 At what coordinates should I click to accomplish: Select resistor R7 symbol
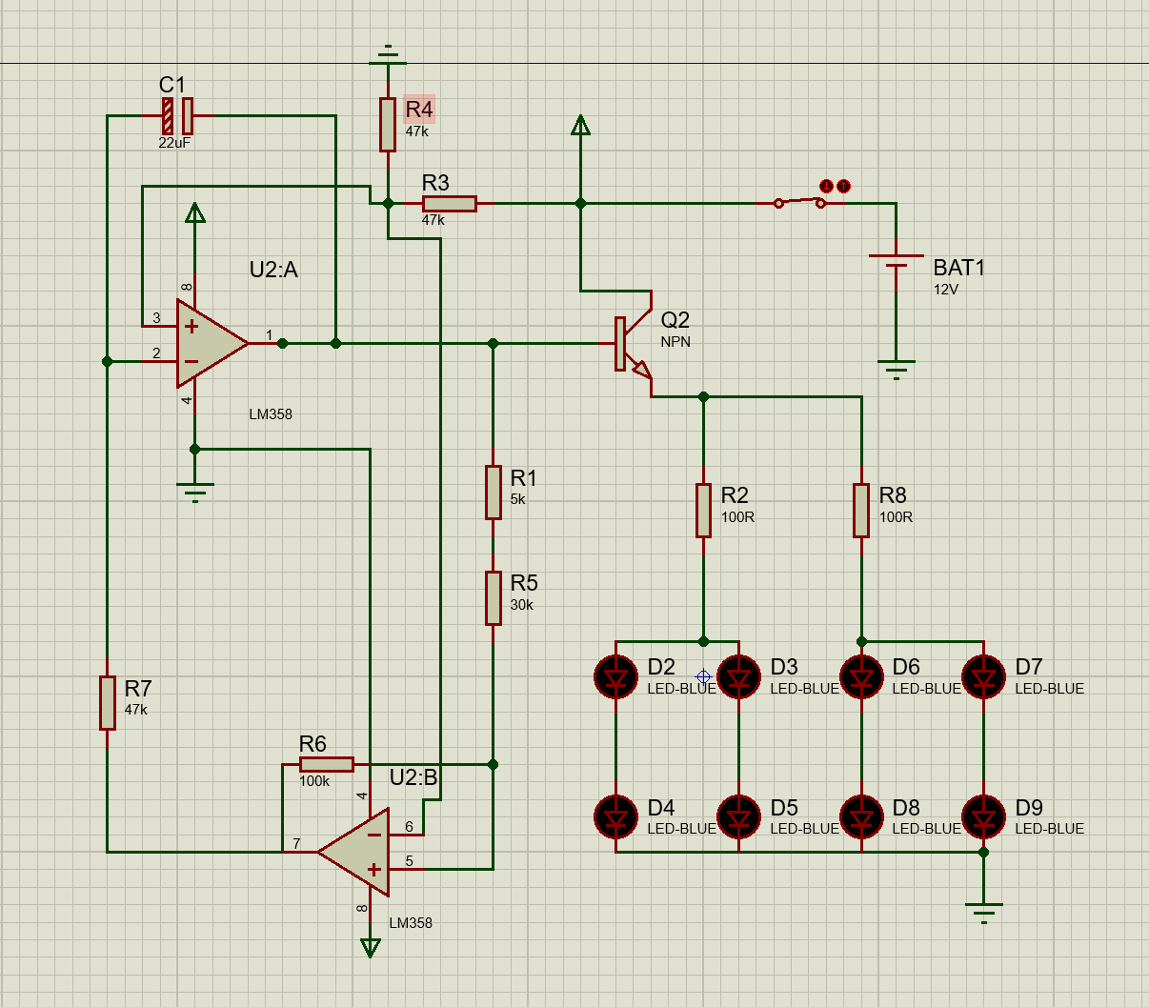(x=108, y=702)
